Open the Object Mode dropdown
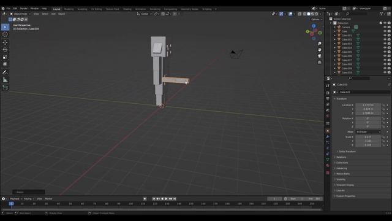This screenshot has width=392, height=221. click(x=20, y=14)
